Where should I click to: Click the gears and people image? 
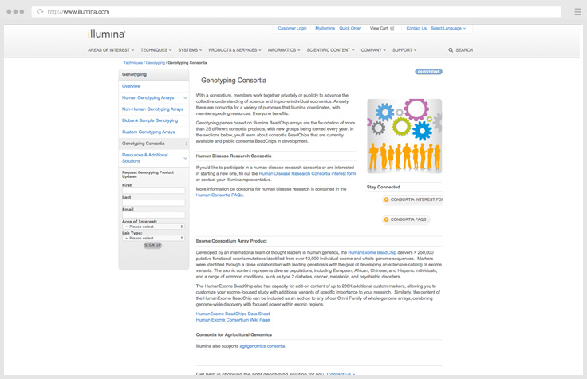[404, 136]
